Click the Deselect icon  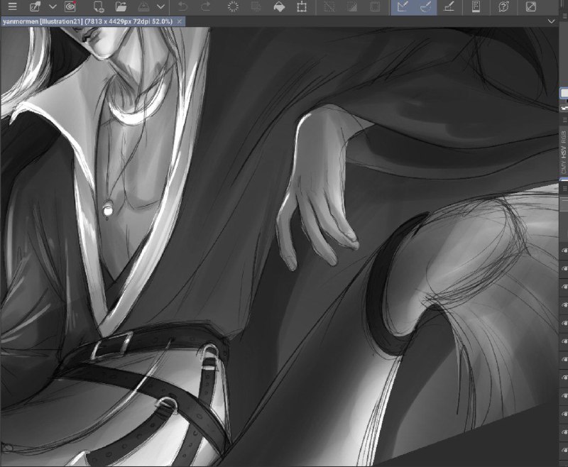click(329, 6)
